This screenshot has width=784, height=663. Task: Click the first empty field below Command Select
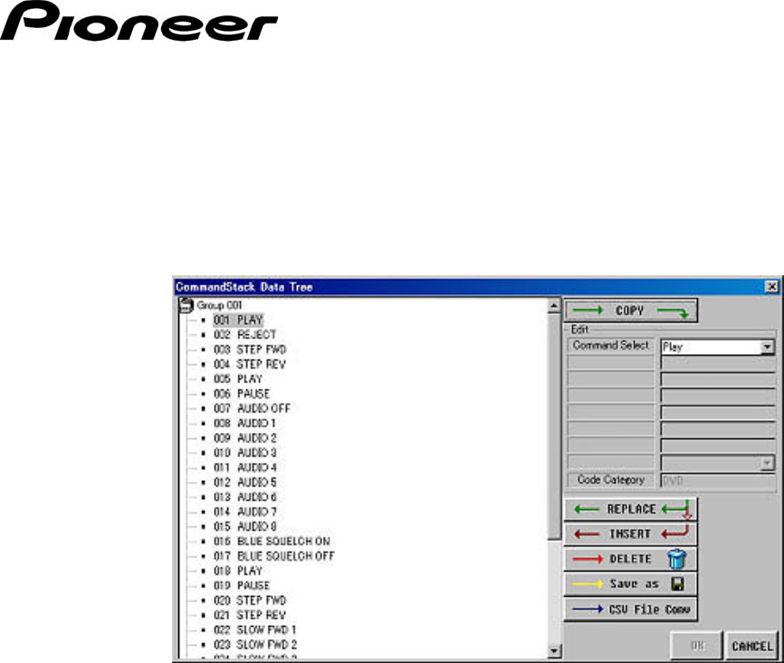(x=719, y=363)
